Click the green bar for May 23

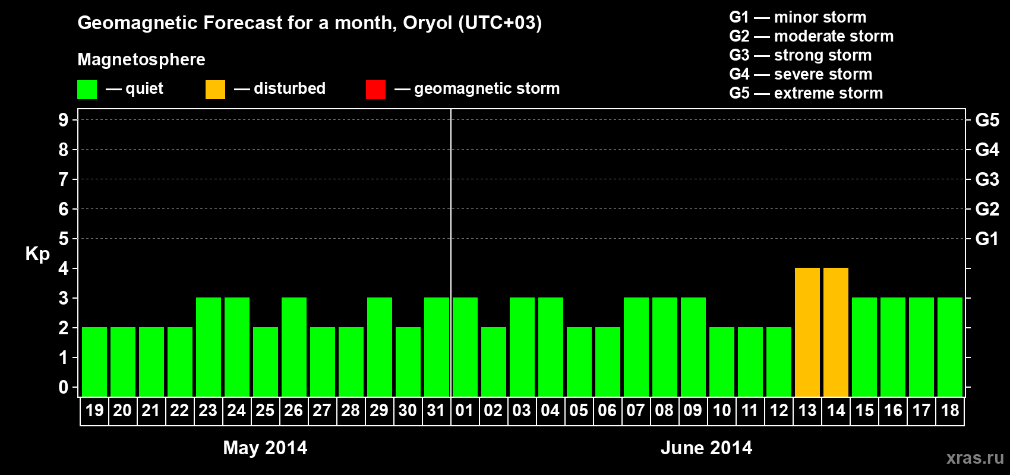coord(209,347)
